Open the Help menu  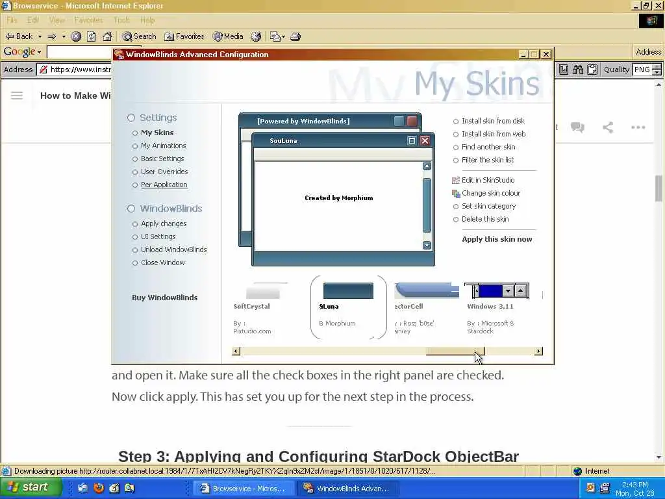coord(147,20)
